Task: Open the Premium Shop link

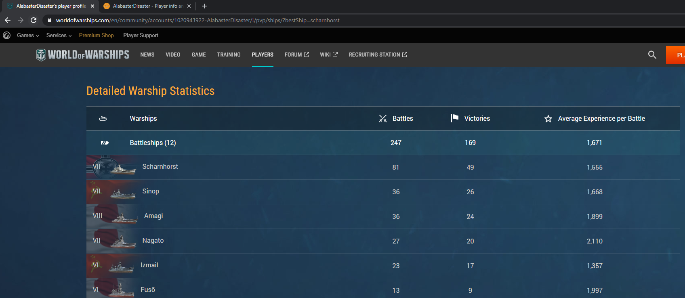Action: pyautogui.click(x=96, y=36)
